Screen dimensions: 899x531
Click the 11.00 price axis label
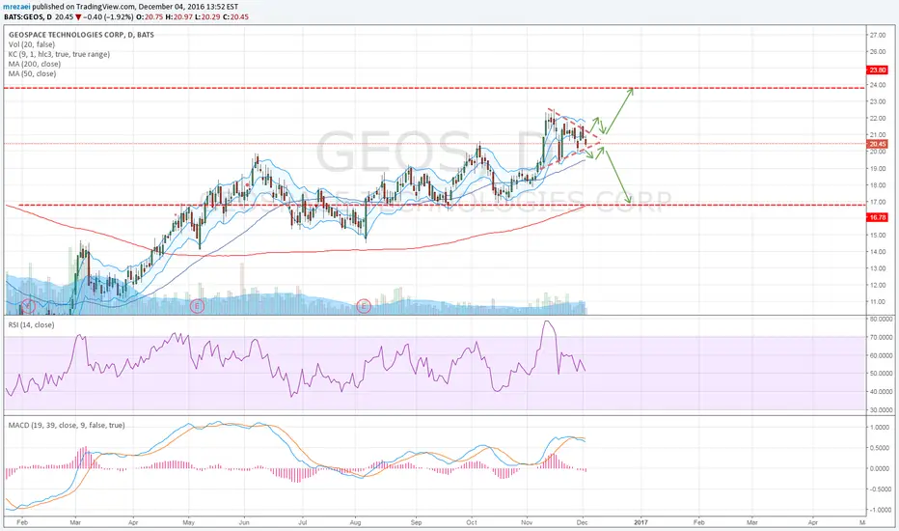tap(878, 302)
